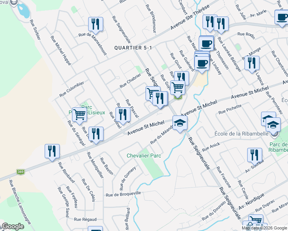This screenshot has width=288, height=231.
Task: Click the Chevalier Parc label
Action: pos(144,156)
